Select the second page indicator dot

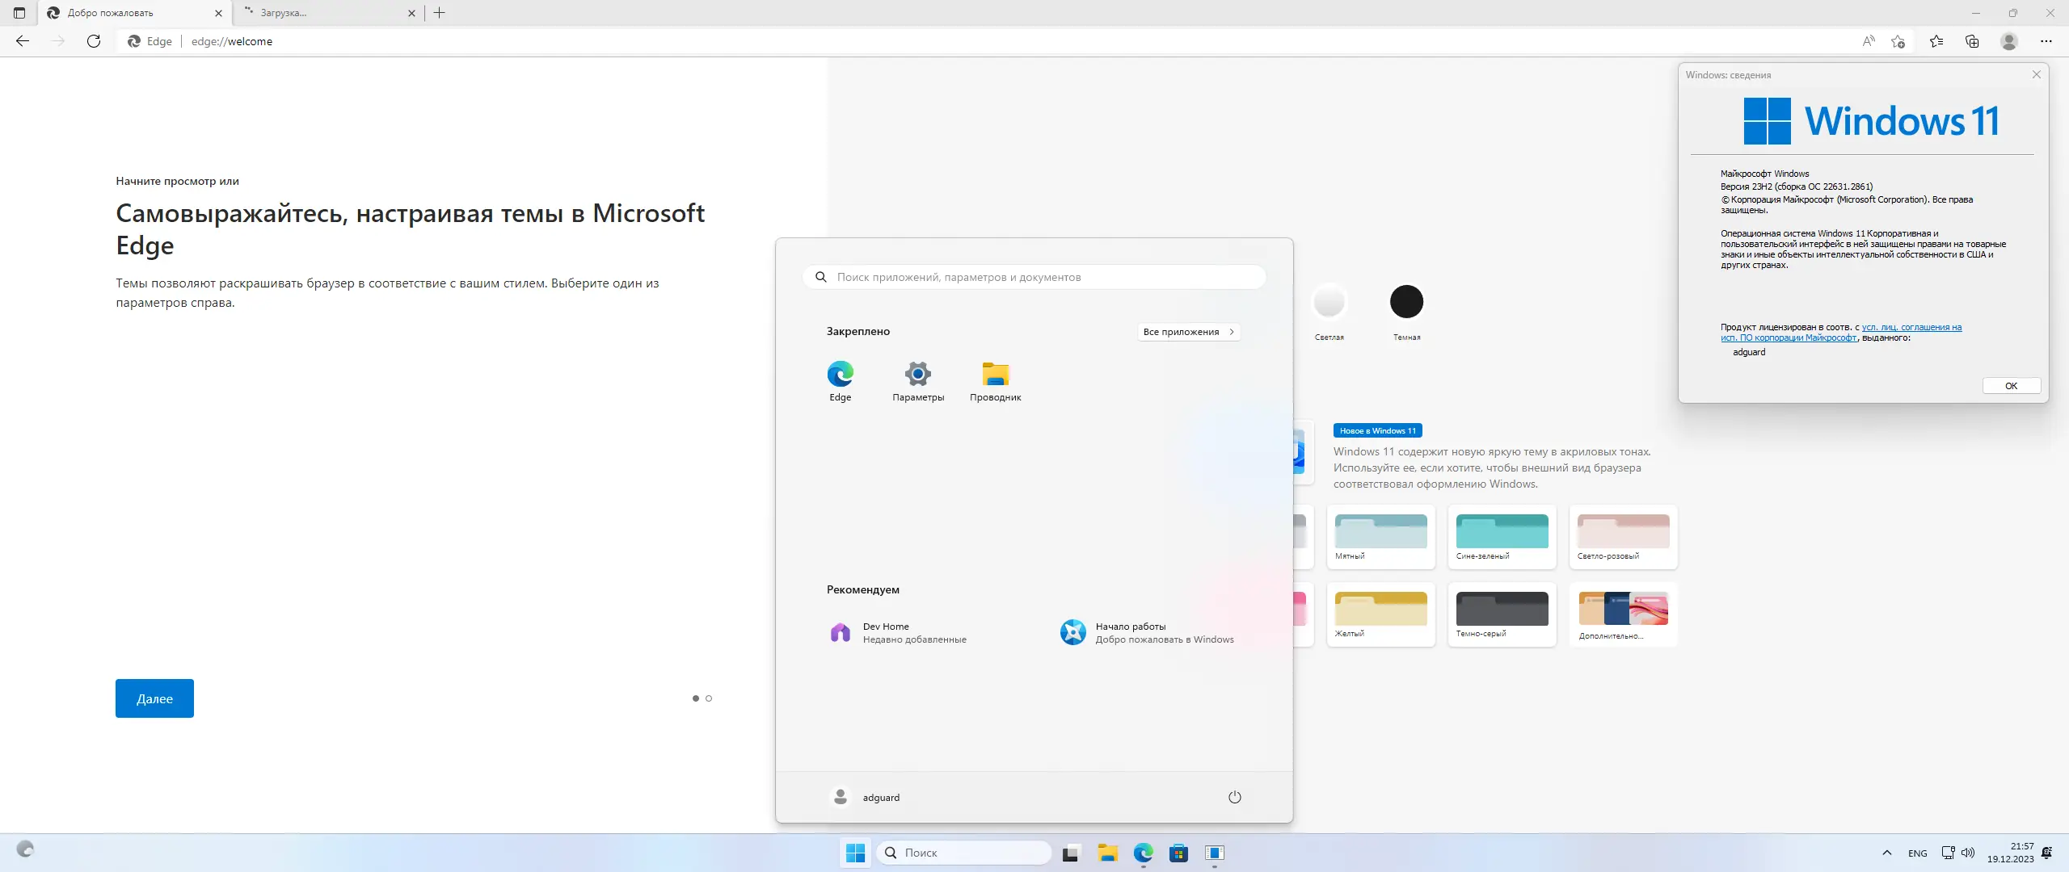coord(709,698)
